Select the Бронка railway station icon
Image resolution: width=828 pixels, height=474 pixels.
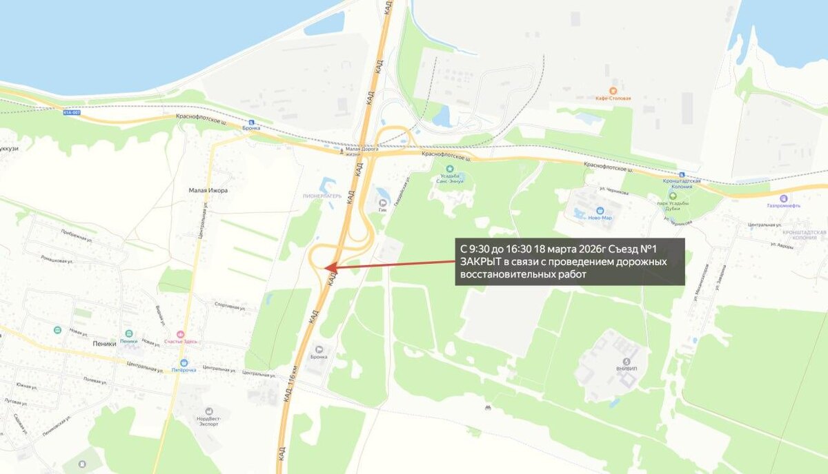[x=251, y=120]
